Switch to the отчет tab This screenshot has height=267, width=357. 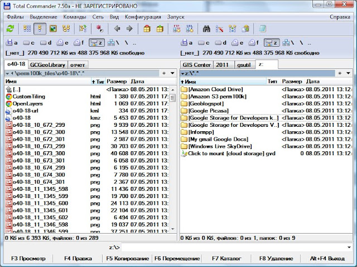tap(78, 65)
